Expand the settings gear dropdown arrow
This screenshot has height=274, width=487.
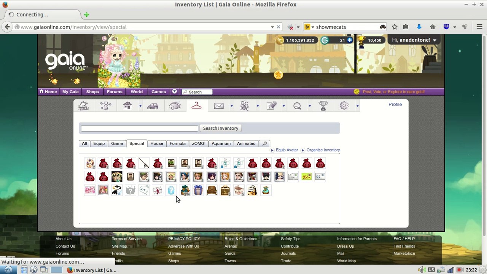tap(357, 106)
